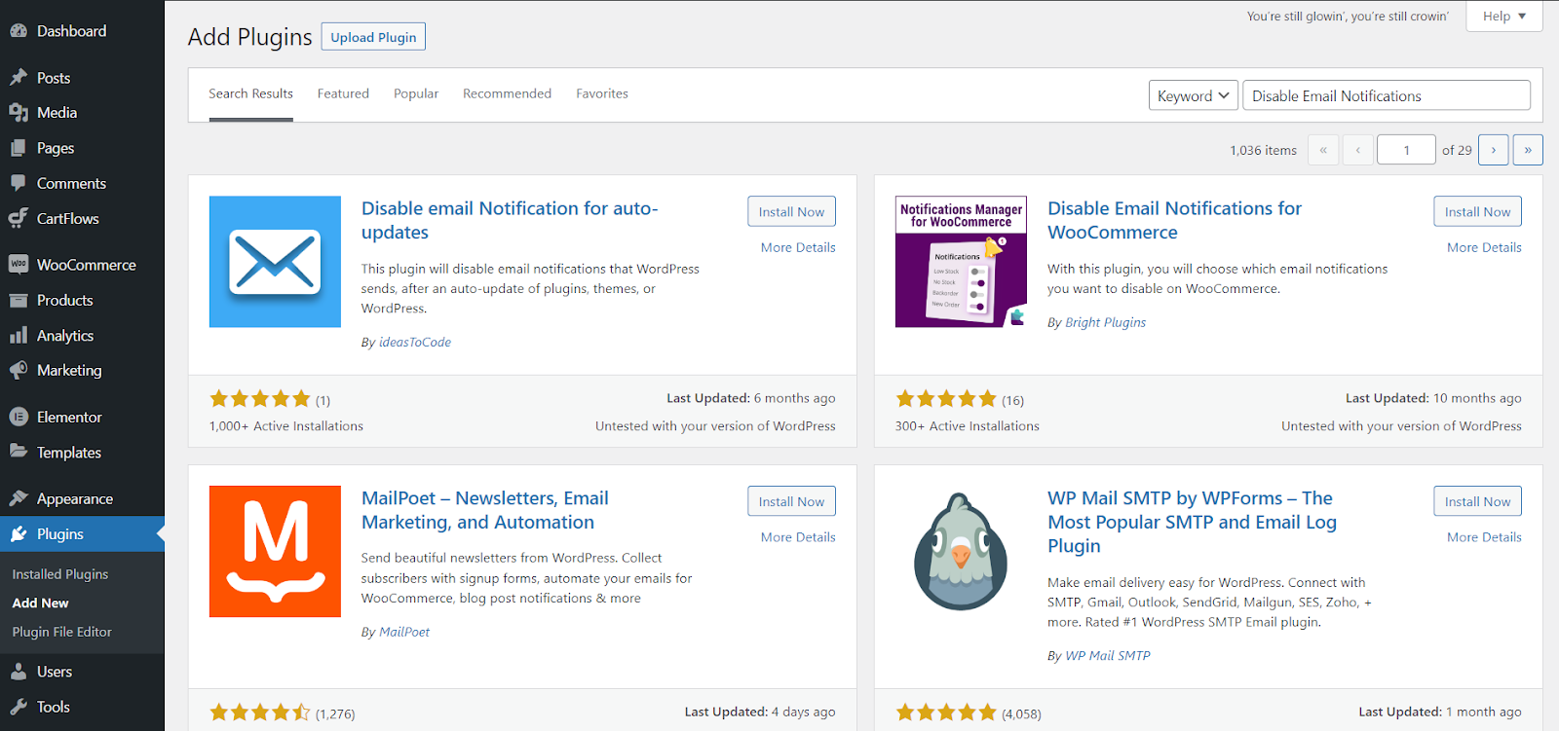
Task: Open Add New plugins submenu item
Action: (x=40, y=603)
